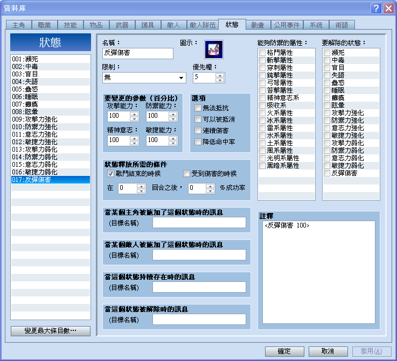Increase the 回合之後 turn count

141,186
